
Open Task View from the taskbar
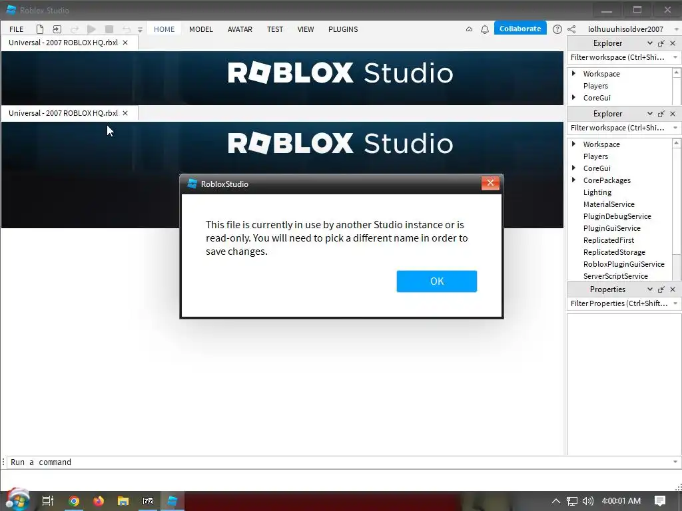coord(48,501)
